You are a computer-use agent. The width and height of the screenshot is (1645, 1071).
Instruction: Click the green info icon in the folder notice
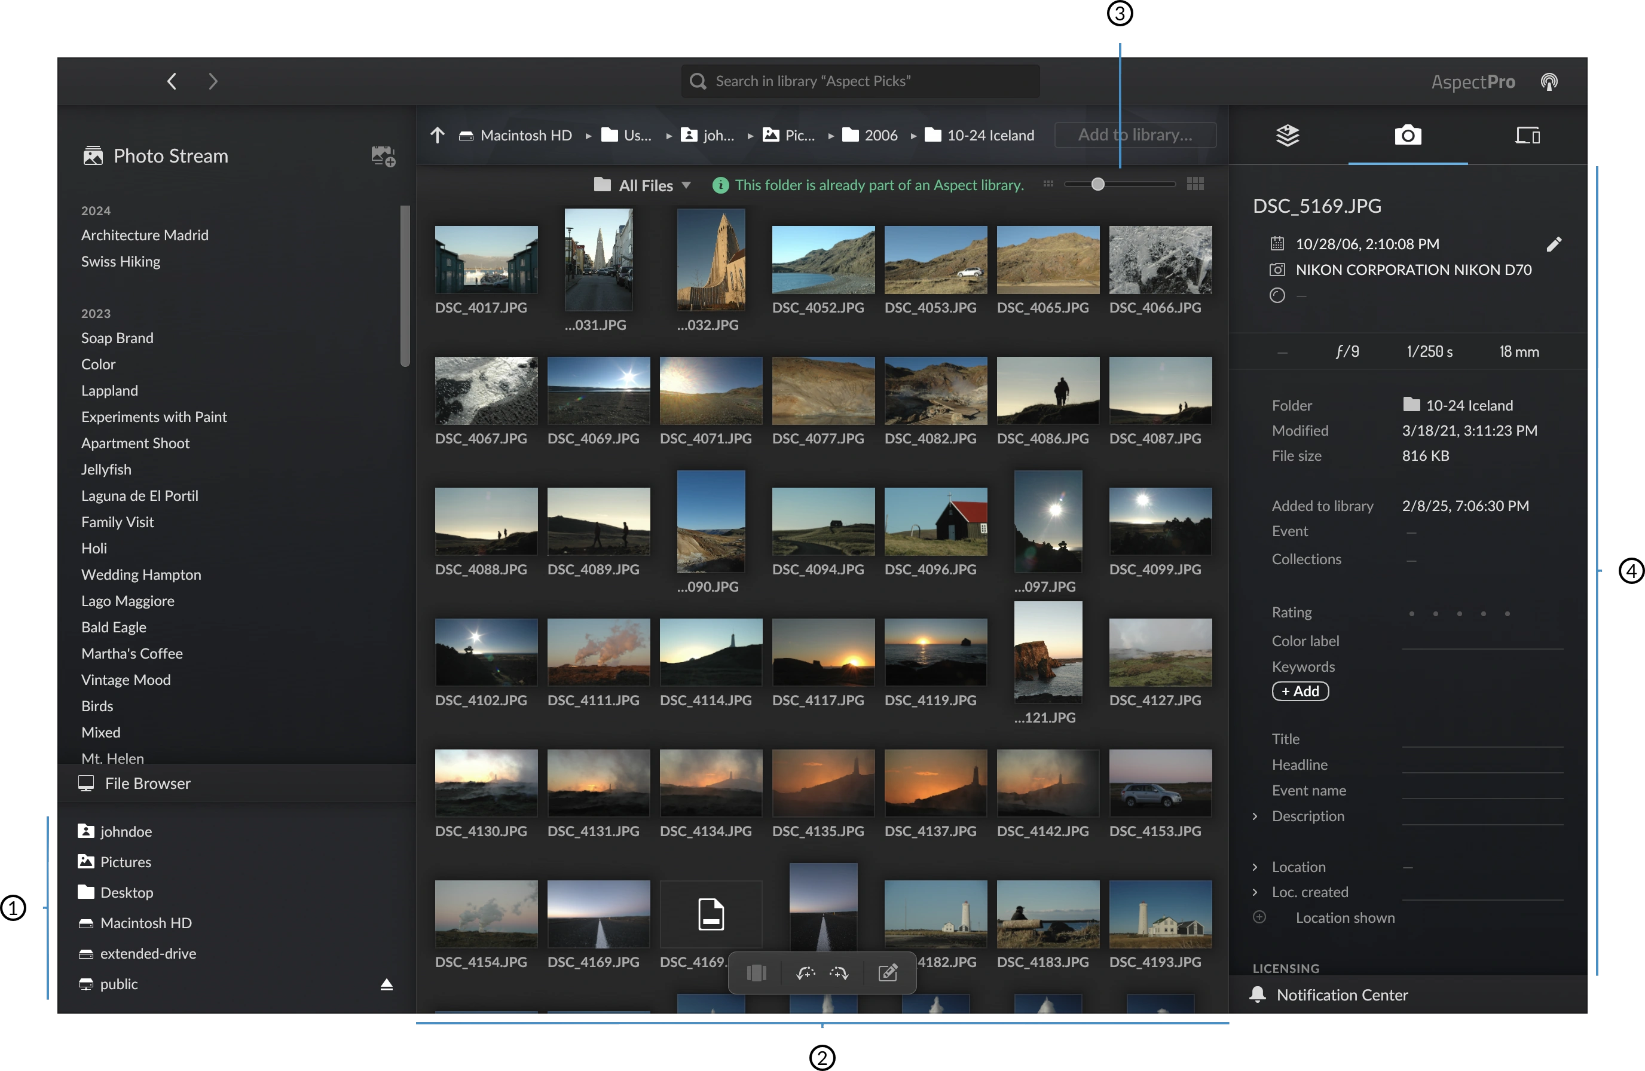click(720, 185)
